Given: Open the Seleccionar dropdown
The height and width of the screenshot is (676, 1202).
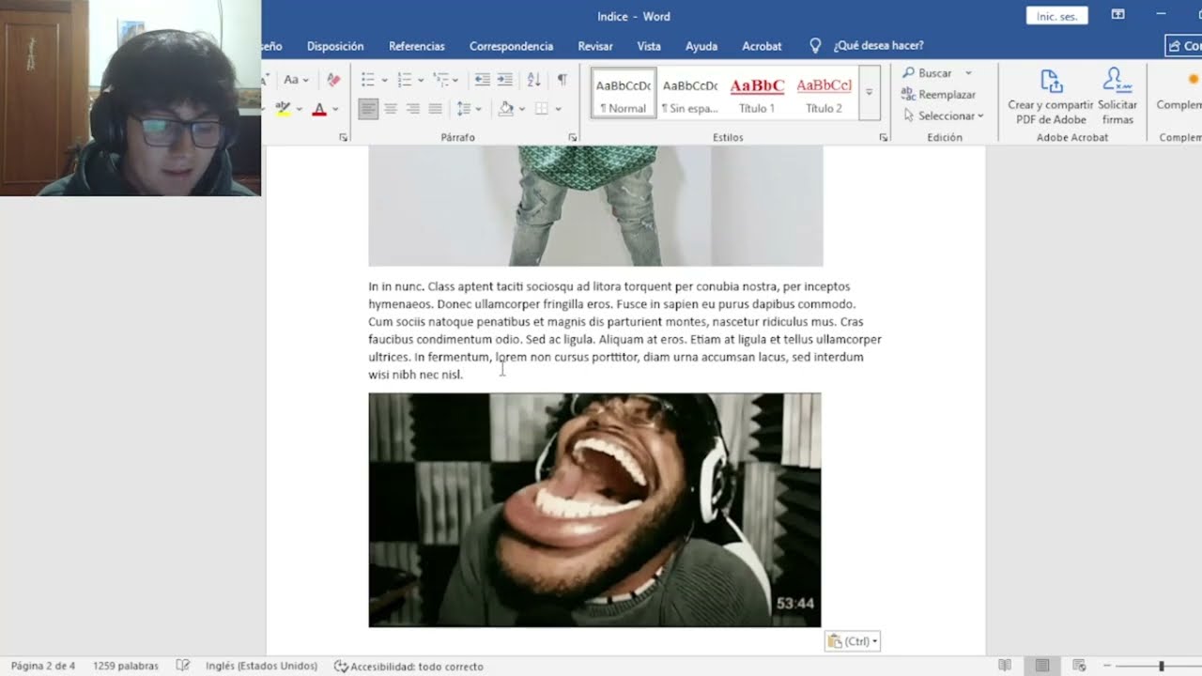Looking at the screenshot, I should click(943, 115).
